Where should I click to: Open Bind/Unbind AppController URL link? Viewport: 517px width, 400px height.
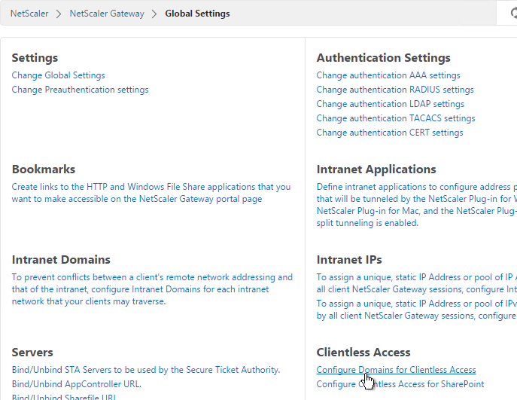pos(77,384)
